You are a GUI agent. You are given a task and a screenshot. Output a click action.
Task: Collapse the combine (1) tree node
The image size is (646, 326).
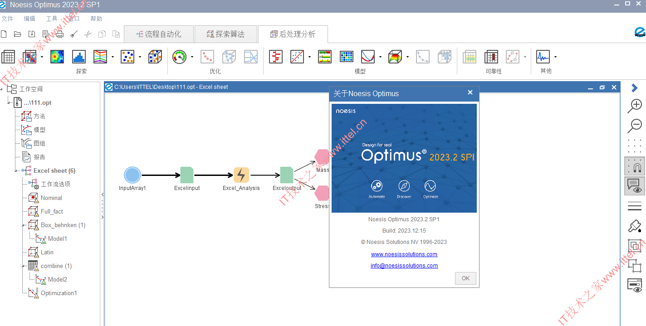pyautogui.click(x=23, y=266)
